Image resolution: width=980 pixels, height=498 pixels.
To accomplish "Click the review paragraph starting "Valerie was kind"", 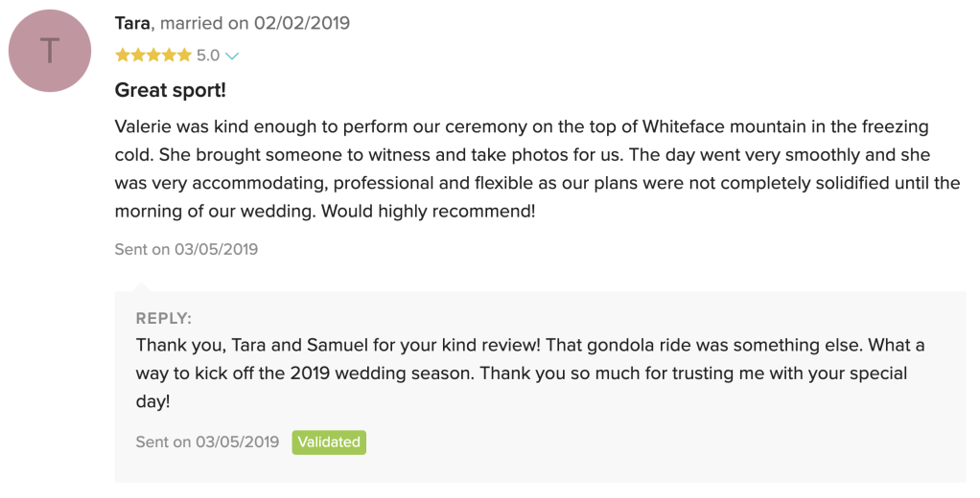I will coord(537,169).
